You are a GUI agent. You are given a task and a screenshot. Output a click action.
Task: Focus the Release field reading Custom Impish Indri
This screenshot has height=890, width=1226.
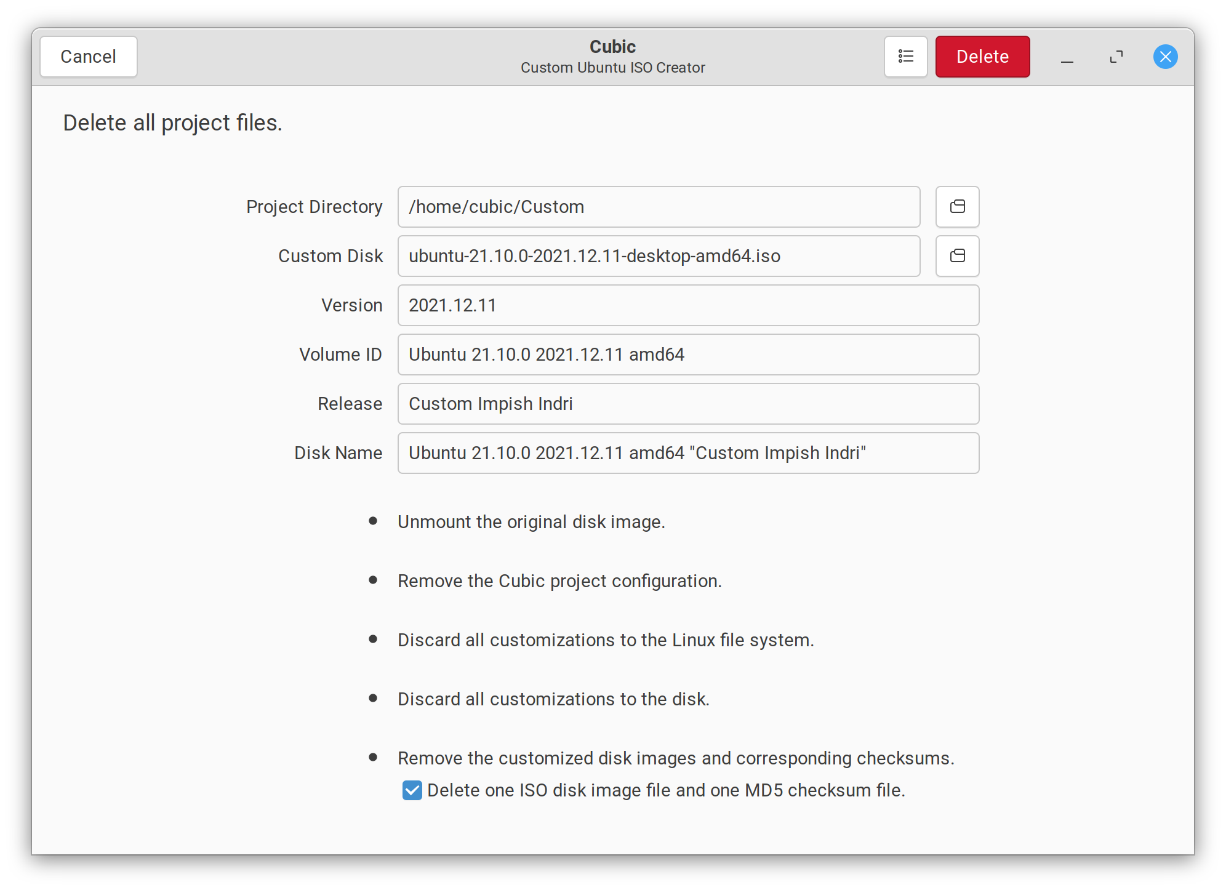pyautogui.click(x=687, y=404)
